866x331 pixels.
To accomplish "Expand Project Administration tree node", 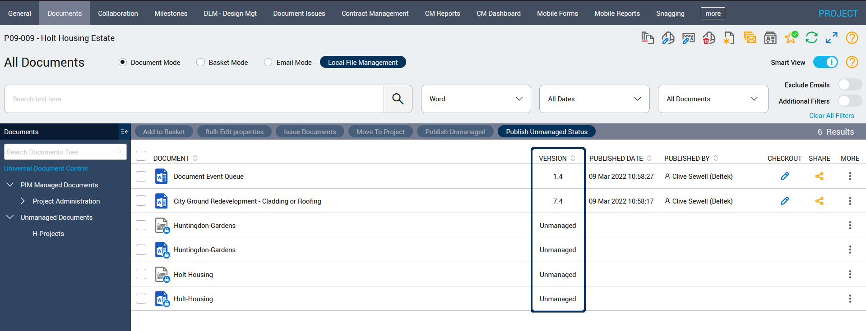I will pyautogui.click(x=23, y=201).
